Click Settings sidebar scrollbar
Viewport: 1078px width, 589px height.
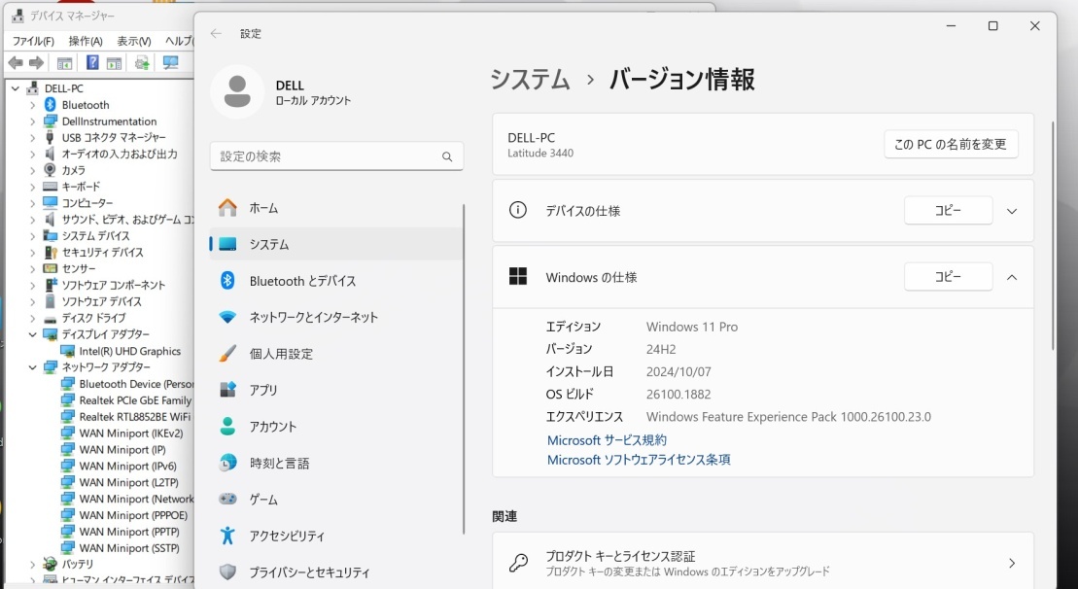[466, 369]
